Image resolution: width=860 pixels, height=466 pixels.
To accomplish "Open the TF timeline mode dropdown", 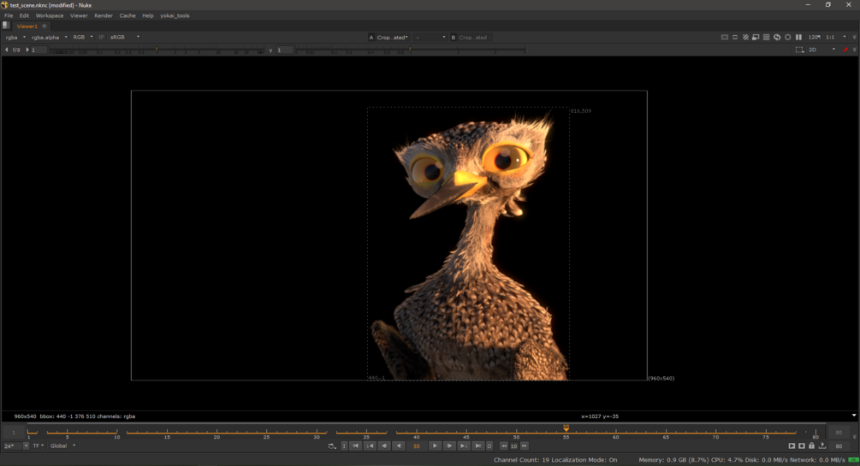I will point(38,445).
